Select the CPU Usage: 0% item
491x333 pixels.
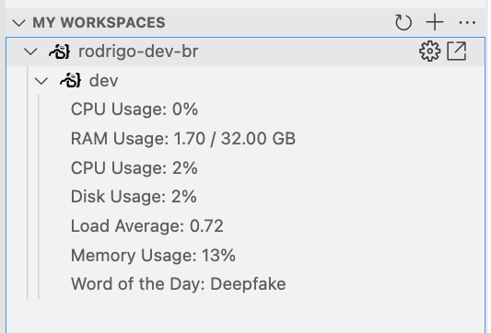[134, 109]
